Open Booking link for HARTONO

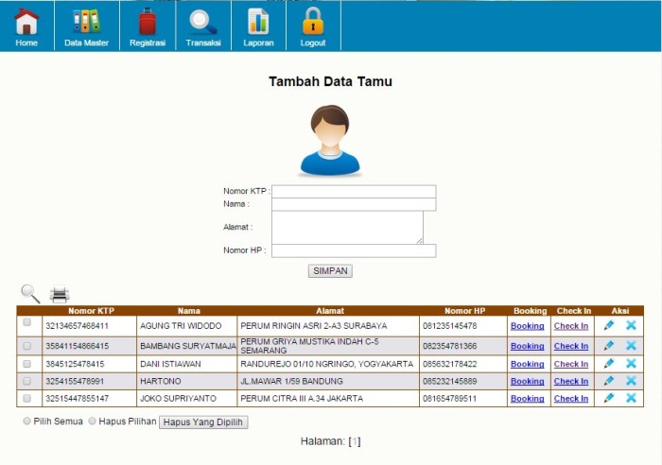[x=528, y=381]
